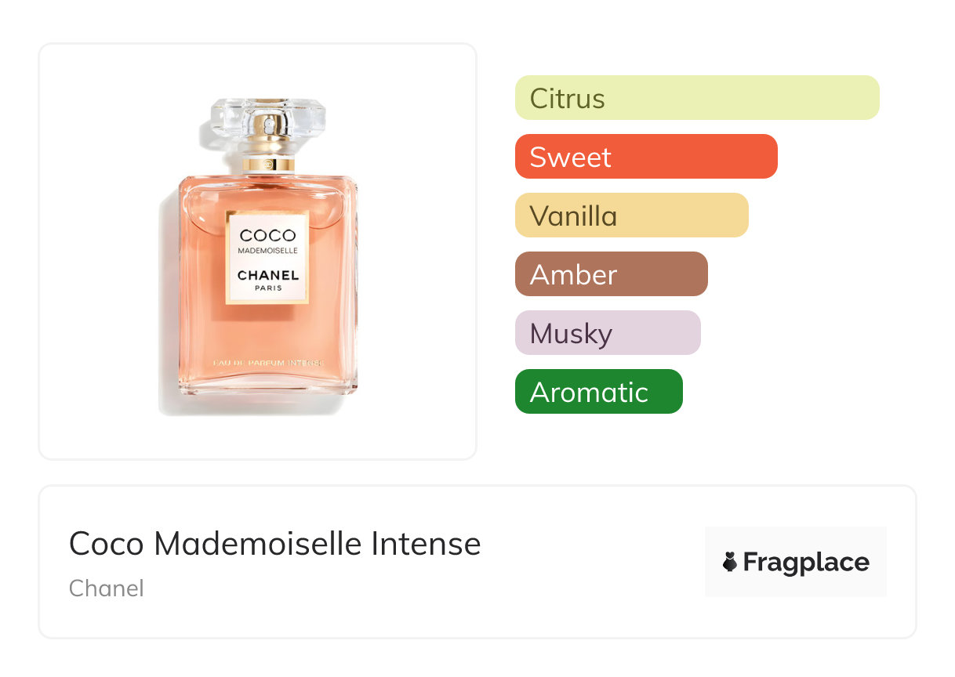Open the Coco Mademoiselle Intense title

(275, 543)
